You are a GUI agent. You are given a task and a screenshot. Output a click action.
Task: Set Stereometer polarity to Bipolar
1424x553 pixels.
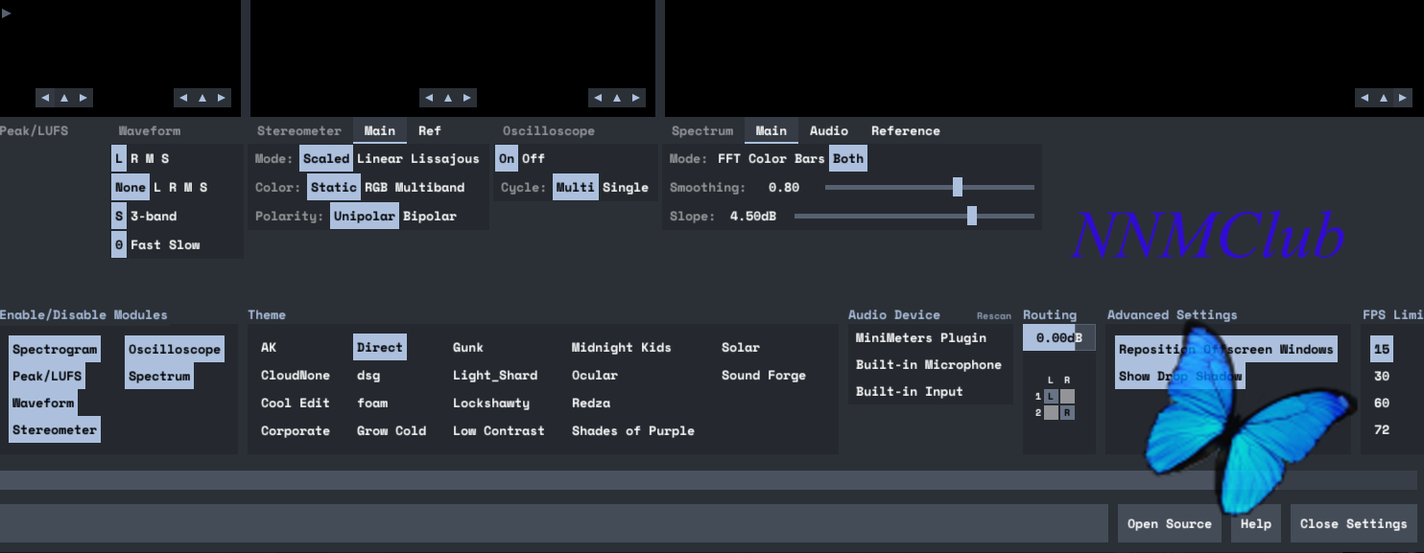pos(429,217)
